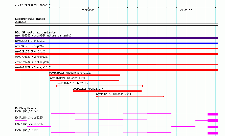Open the EWSR1|NM_001163286 transcript label
Screen dimensions: 225x136
[29, 124]
